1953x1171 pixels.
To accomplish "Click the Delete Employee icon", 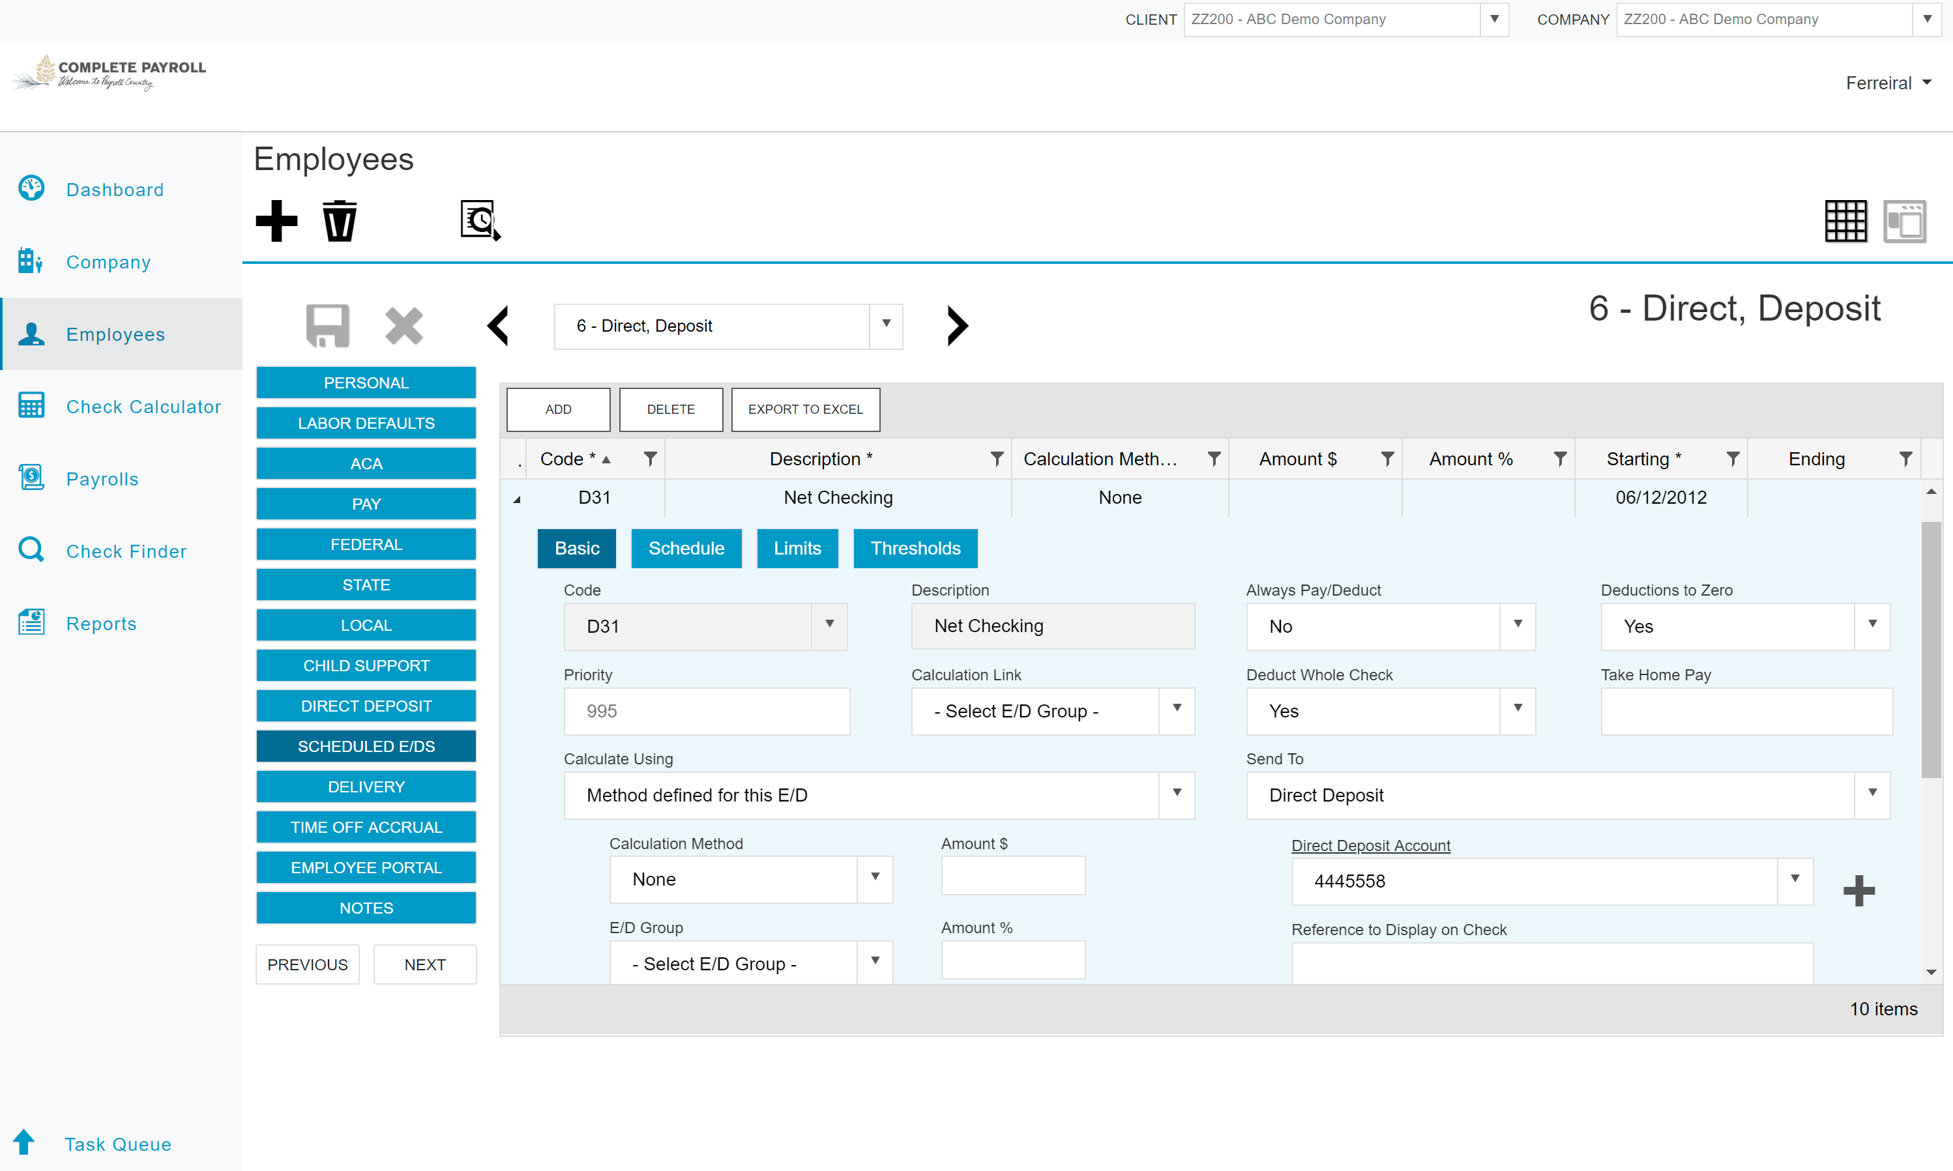I will pos(340,220).
